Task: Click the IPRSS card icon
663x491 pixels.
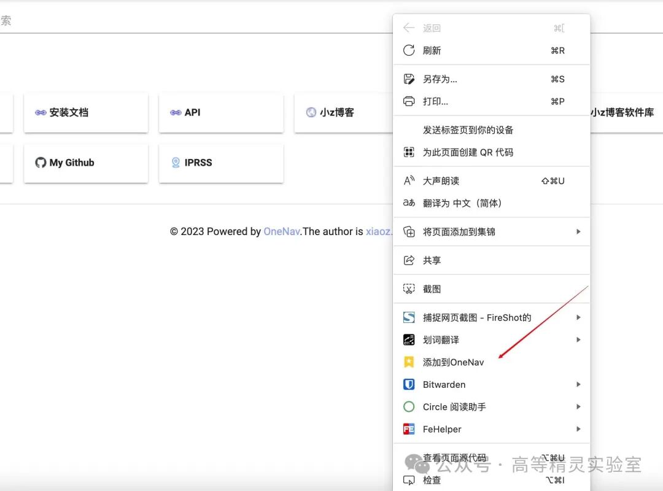Action: point(176,163)
